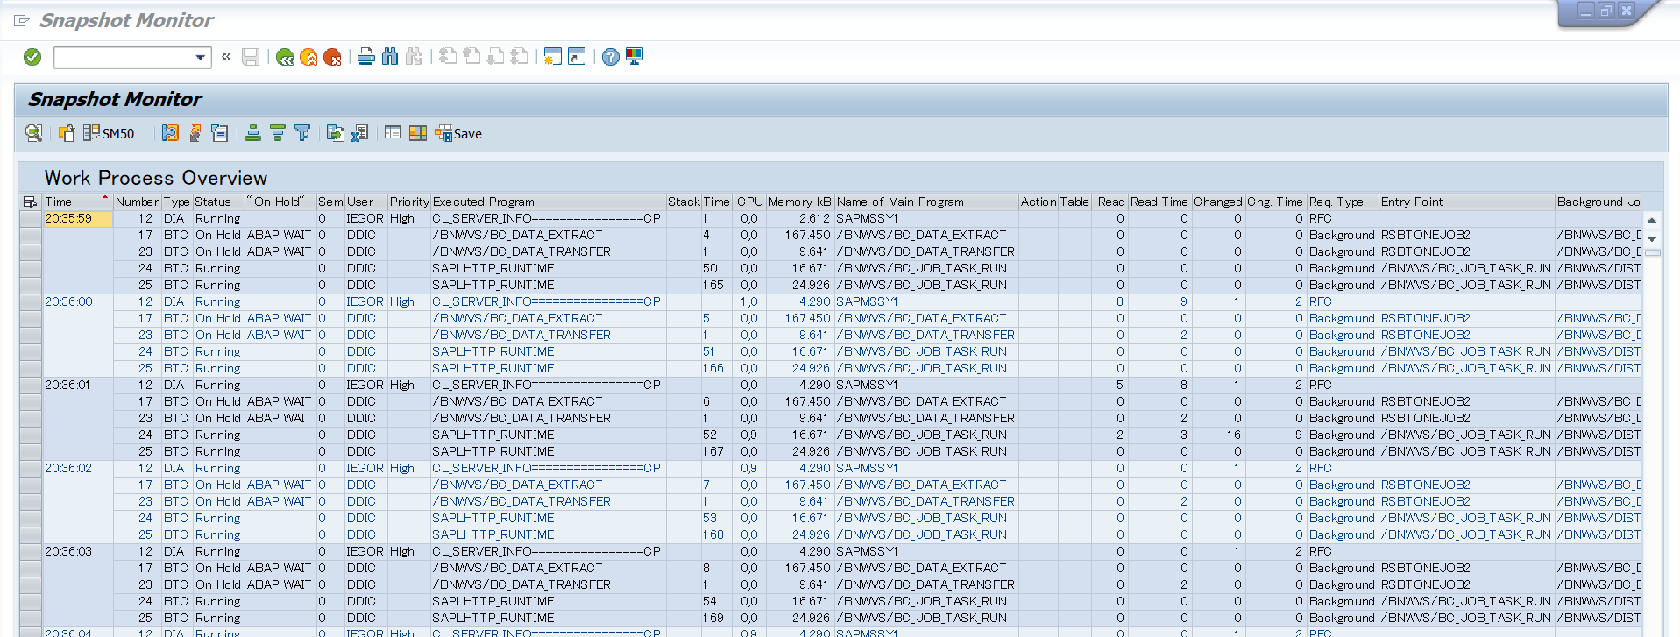Open the Snapshot Monitor menu icon in title bar
This screenshot has height=637, width=1680.
(x=22, y=20)
